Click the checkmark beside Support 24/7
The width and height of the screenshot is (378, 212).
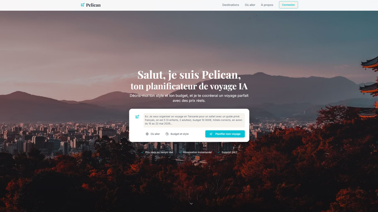tap(218, 152)
